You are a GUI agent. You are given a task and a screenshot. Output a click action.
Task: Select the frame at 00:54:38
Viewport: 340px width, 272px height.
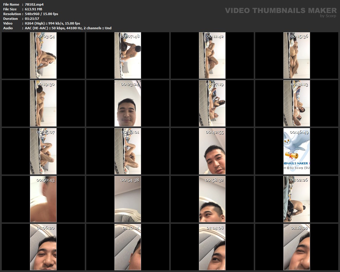pos(128,199)
